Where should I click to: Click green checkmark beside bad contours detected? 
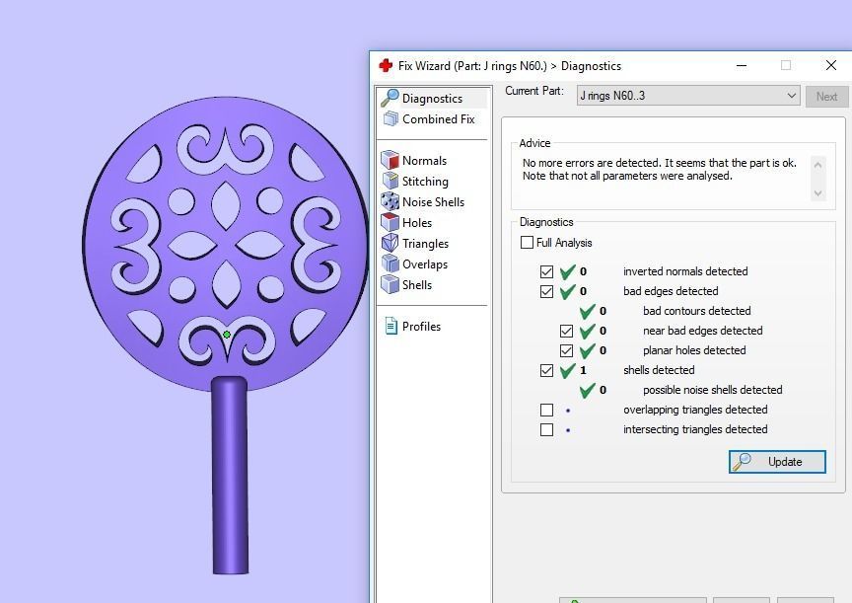coord(587,311)
